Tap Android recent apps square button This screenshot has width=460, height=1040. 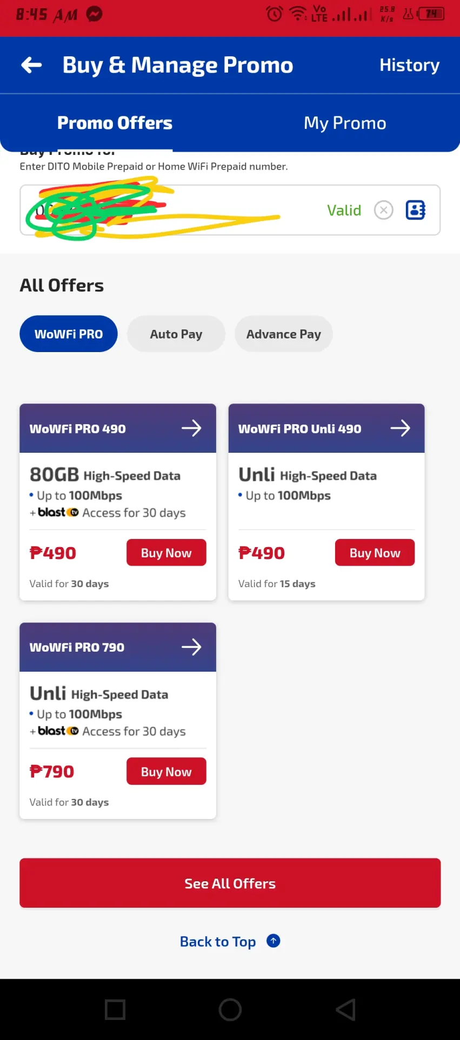[115, 1010]
